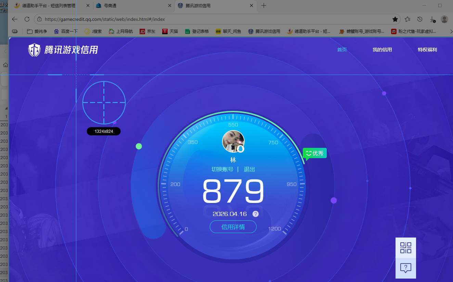Select 我的信用 in the navigation
Screen dimensions: 453x282
tap(382, 49)
